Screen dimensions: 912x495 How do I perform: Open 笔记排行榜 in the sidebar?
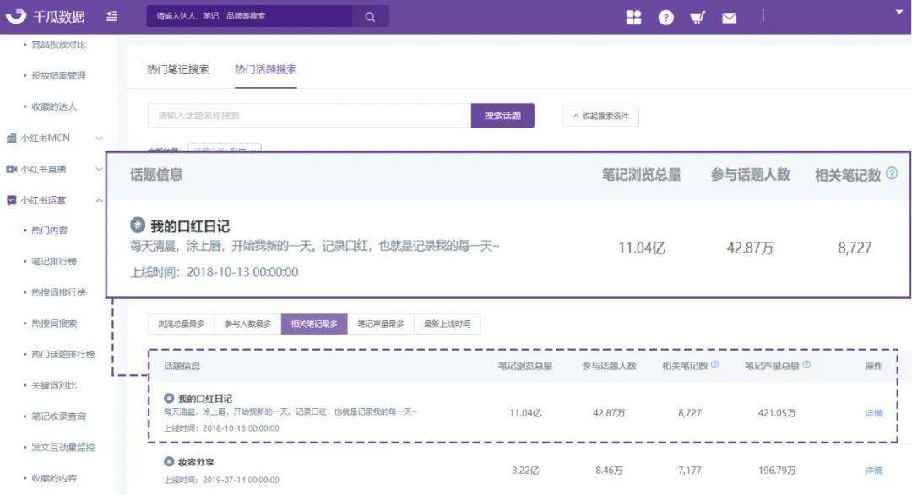point(54,262)
